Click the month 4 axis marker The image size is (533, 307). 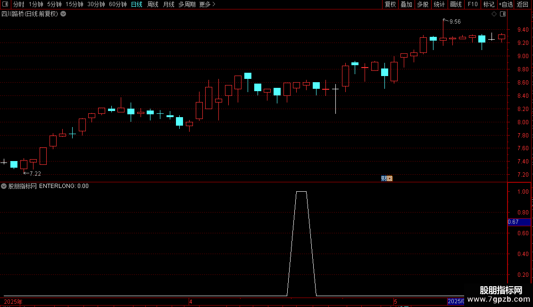pyautogui.click(x=191, y=301)
